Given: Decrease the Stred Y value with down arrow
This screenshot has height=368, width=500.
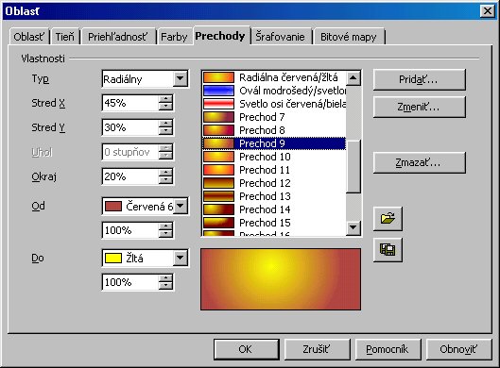Looking at the screenshot, I should (x=165, y=131).
